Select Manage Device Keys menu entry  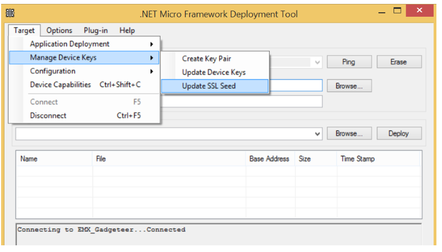click(84, 57)
